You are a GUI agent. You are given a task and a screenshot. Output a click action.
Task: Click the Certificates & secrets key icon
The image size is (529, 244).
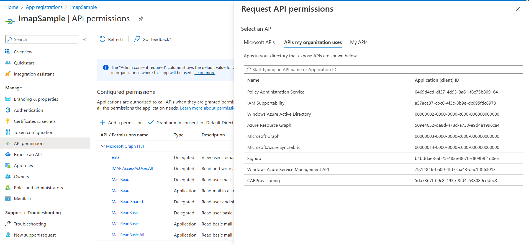tap(8, 121)
